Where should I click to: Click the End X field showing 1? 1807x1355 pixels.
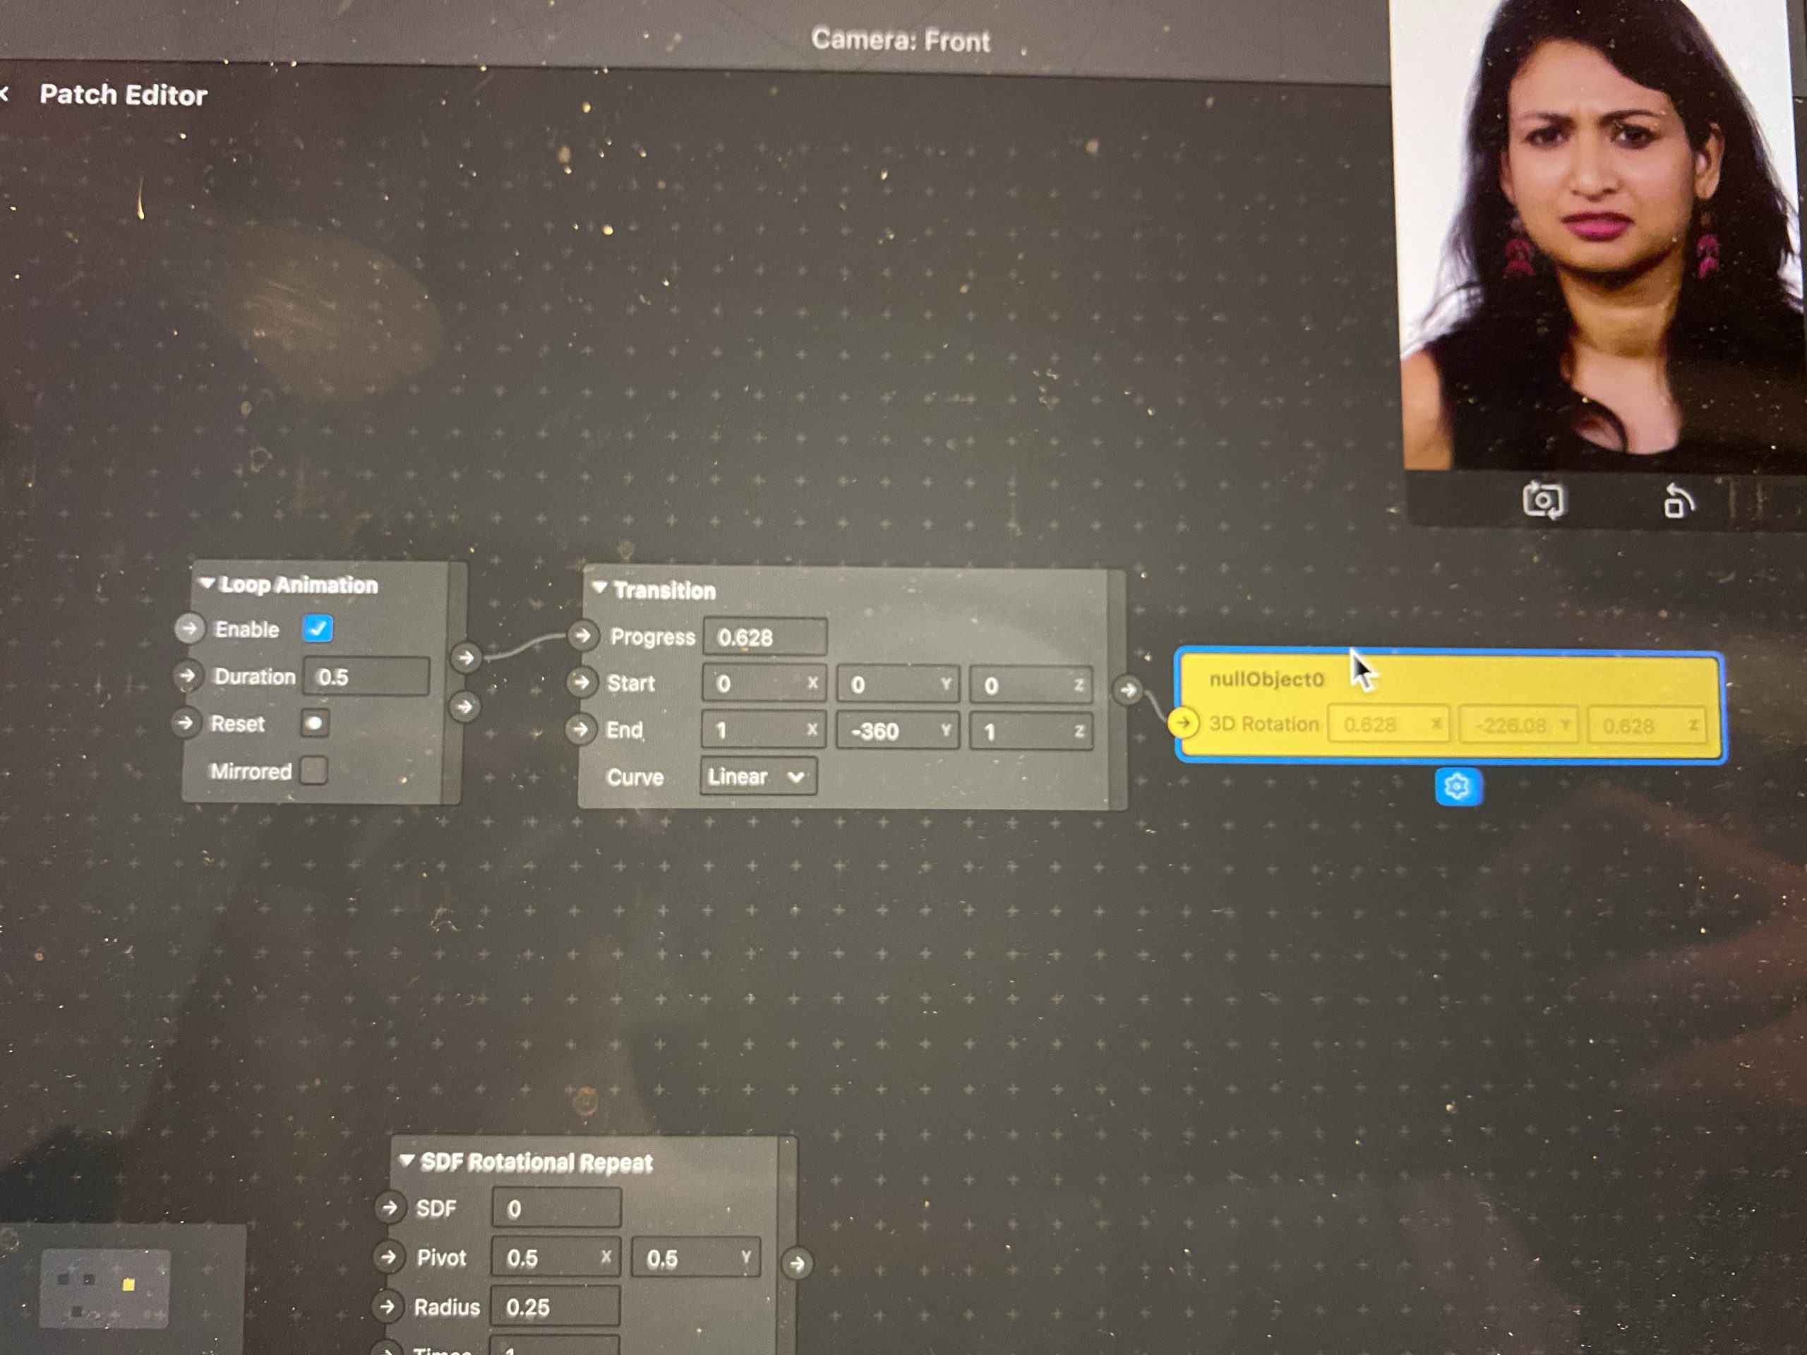762,730
